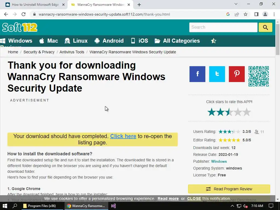The height and width of the screenshot is (210, 280).
Task: Share on Pinterest
Action: (x=237, y=74)
